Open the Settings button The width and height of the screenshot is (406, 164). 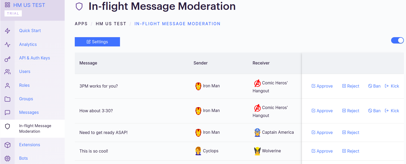97,42
